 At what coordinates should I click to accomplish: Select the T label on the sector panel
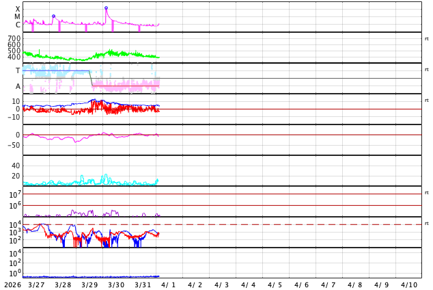(18, 70)
